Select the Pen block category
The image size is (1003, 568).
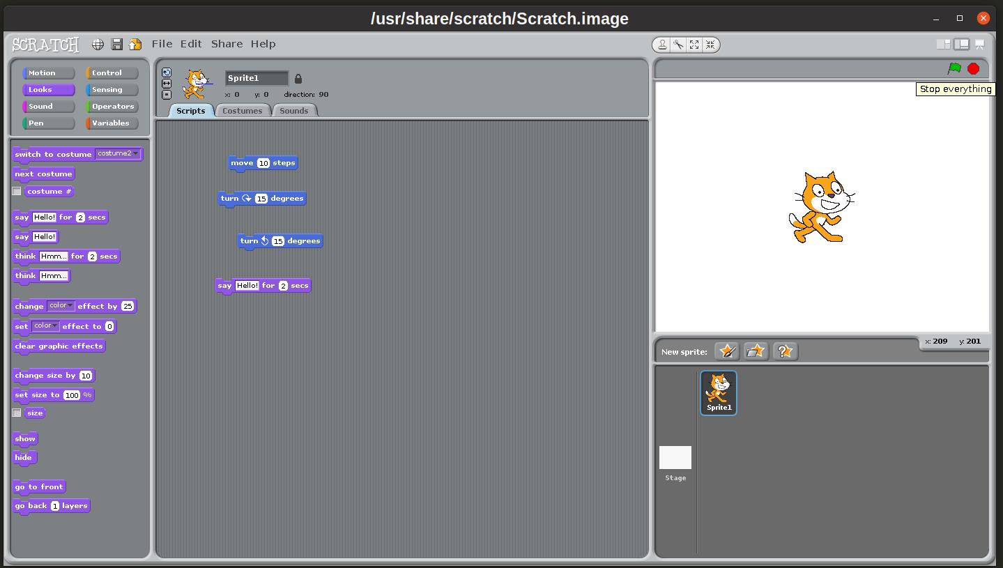[49, 123]
